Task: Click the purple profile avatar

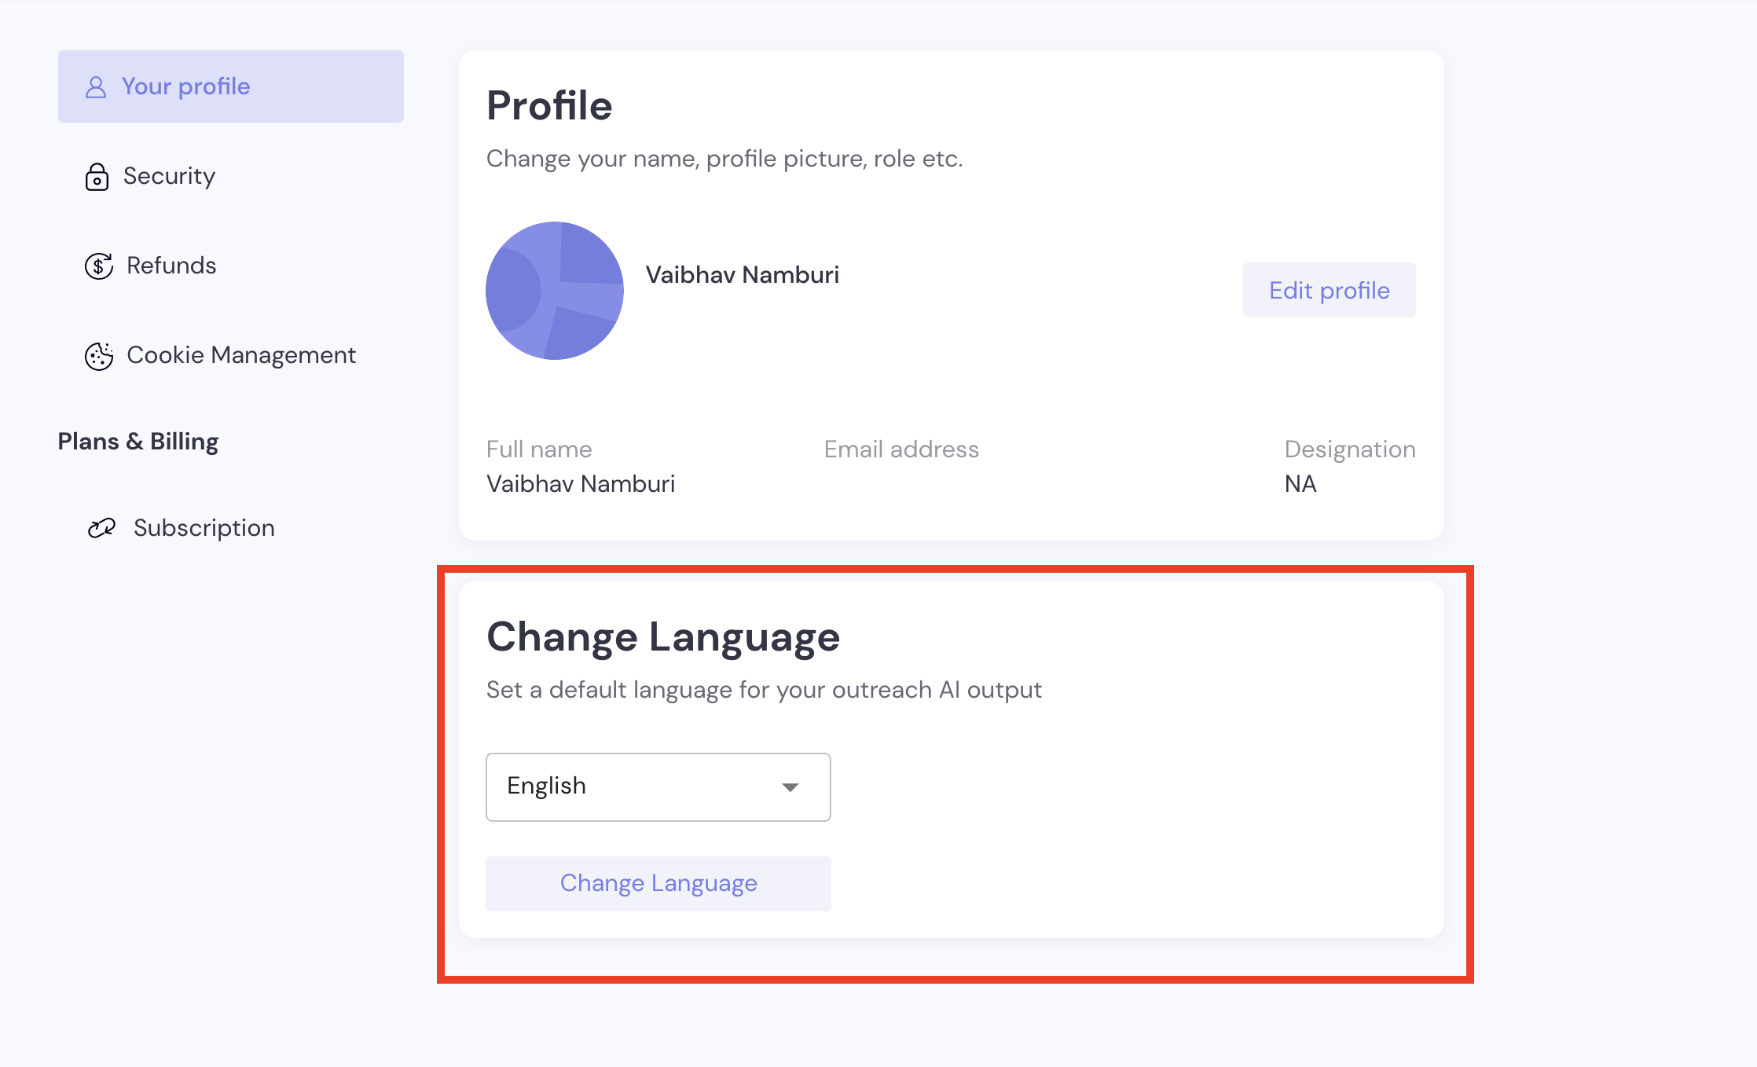Action: [555, 291]
